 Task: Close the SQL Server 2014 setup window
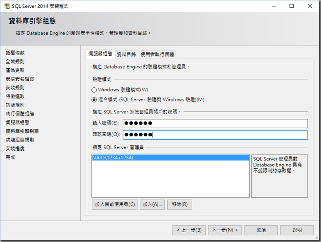point(310,6)
